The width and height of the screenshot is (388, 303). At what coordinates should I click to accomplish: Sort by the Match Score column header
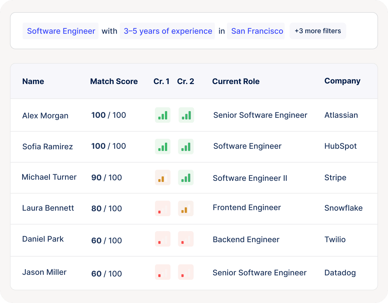pyautogui.click(x=114, y=81)
